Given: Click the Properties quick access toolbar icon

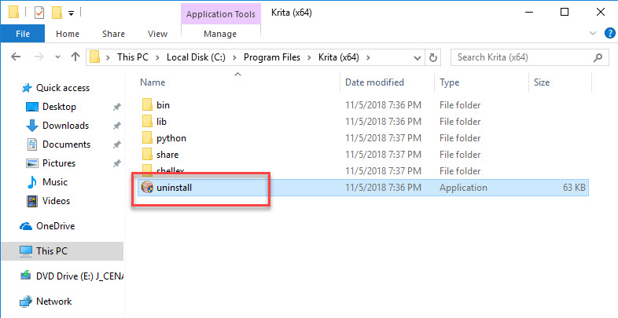Looking at the screenshot, I should 39,13.
